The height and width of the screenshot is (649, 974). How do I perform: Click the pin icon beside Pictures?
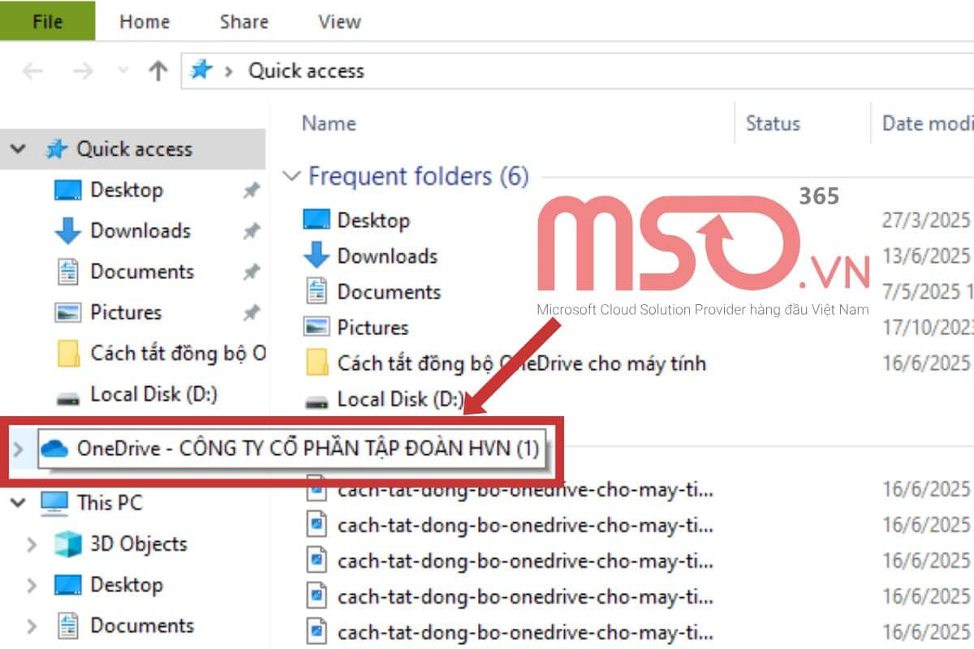tap(252, 312)
